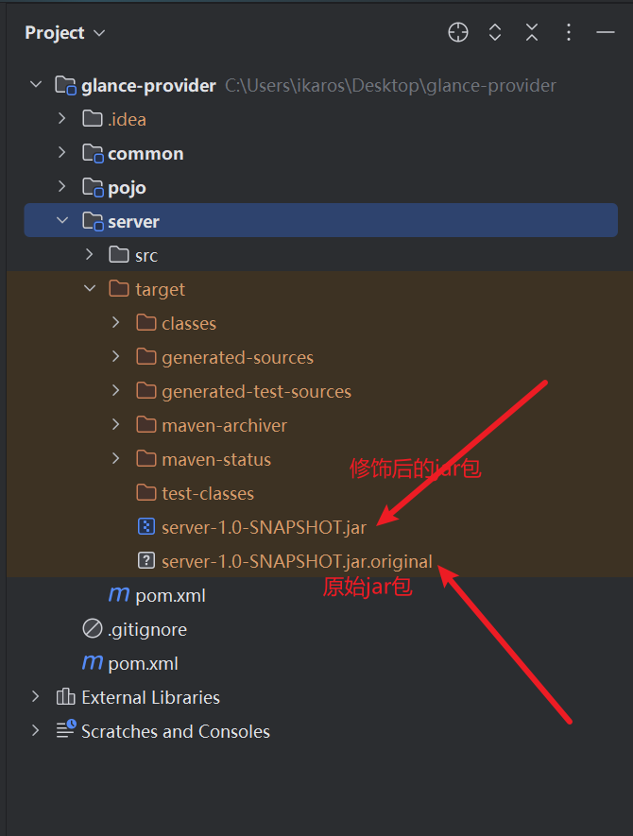Click External Libraries icon

tap(65, 696)
